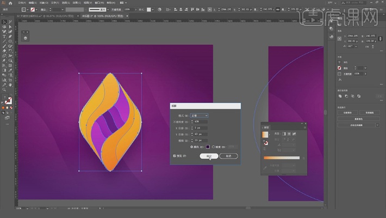
Task: Open the stroke weight dropdown in Properties
Action: coord(365,68)
